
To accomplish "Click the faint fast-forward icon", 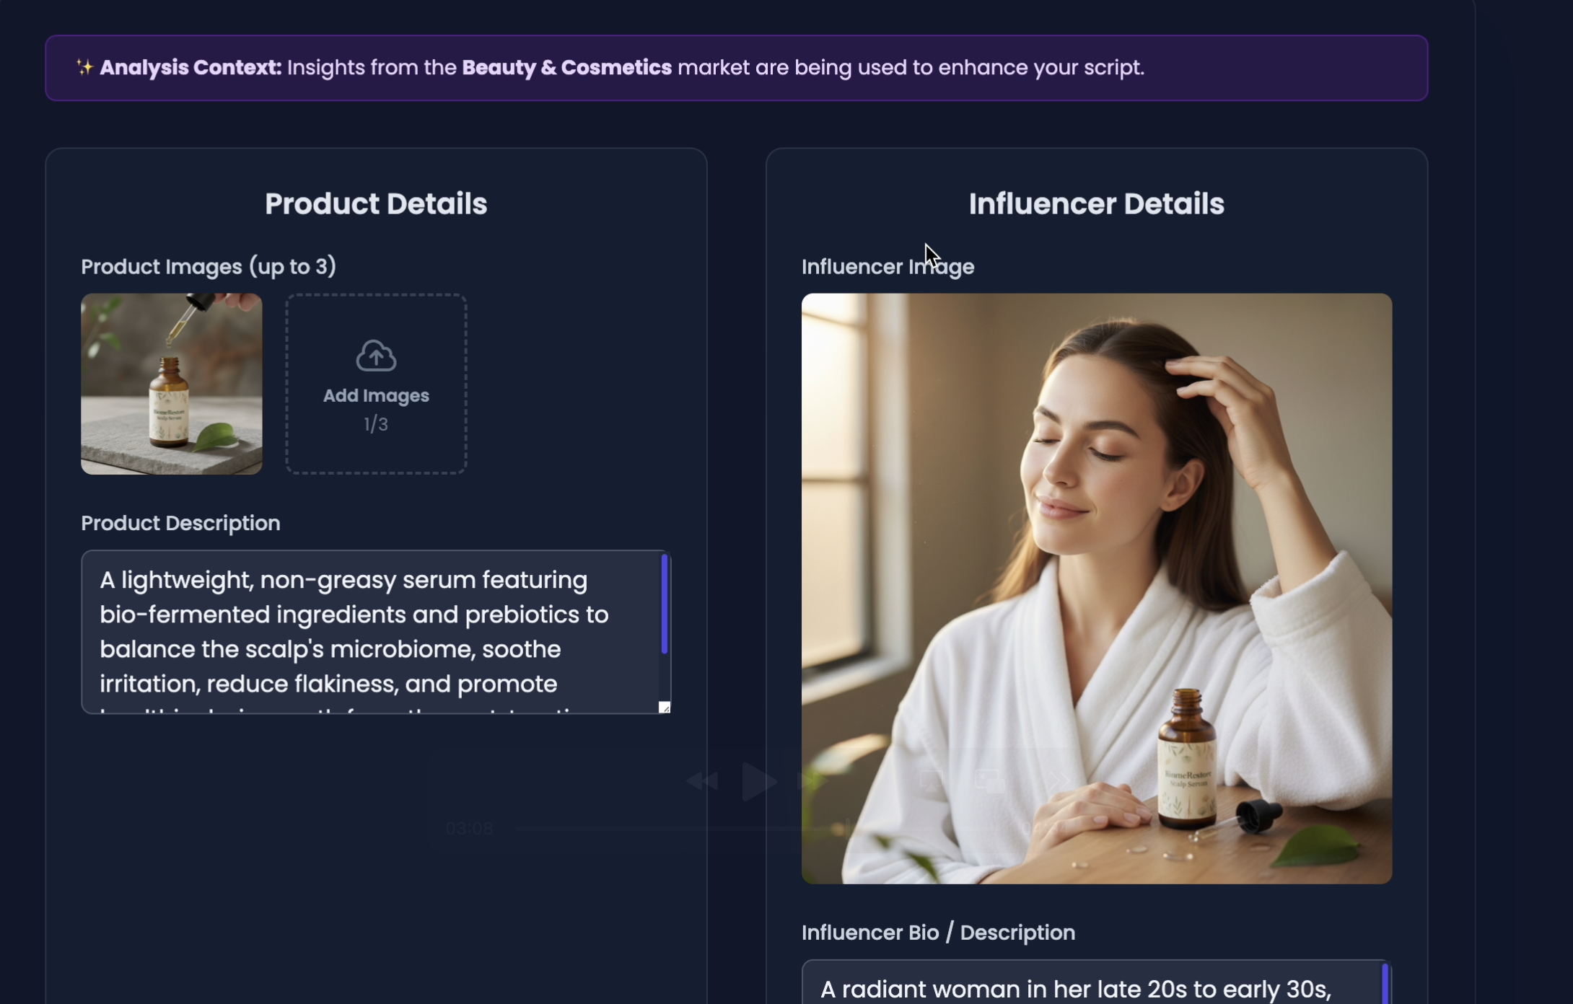I will [x=812, y=780].
